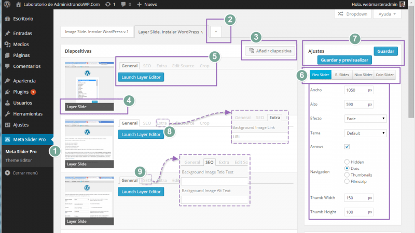Open the Hola, webmasteradmin account menu
This screenshot has width=415, height=233.
click(x=378, y=4)
